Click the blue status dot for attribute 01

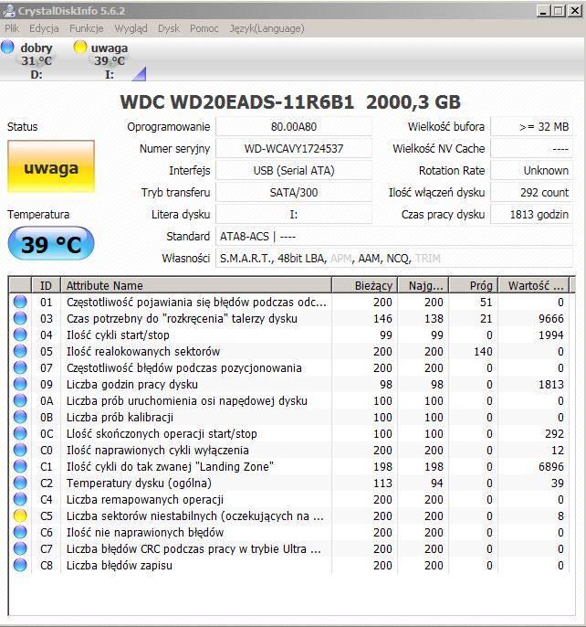click(20, 302)
